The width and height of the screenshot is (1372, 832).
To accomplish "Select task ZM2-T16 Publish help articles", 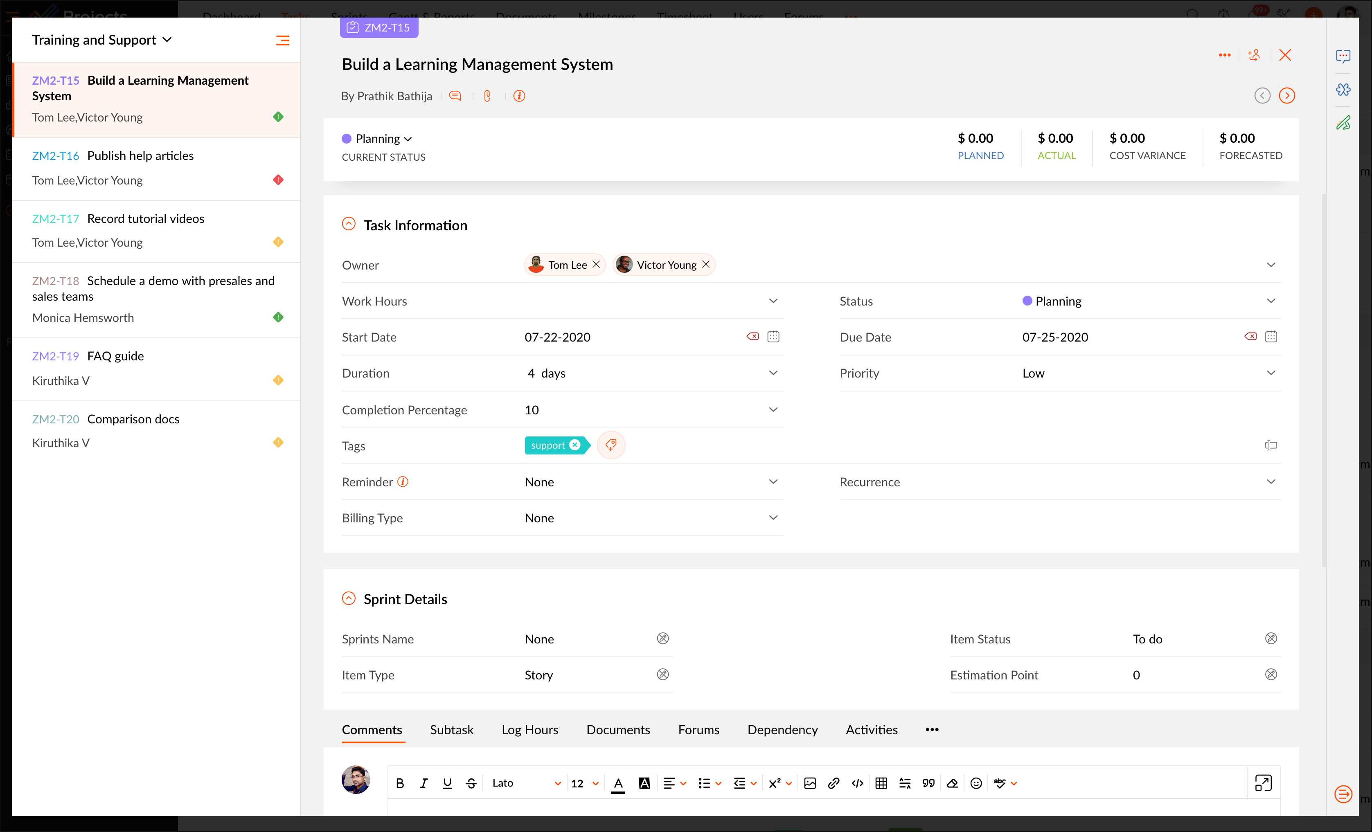I will pos(140,156).
